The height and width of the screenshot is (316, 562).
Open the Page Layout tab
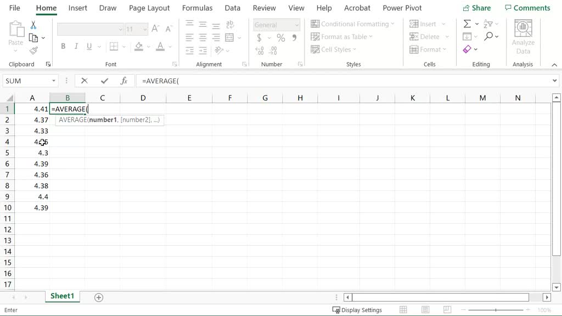coord(149,8)
